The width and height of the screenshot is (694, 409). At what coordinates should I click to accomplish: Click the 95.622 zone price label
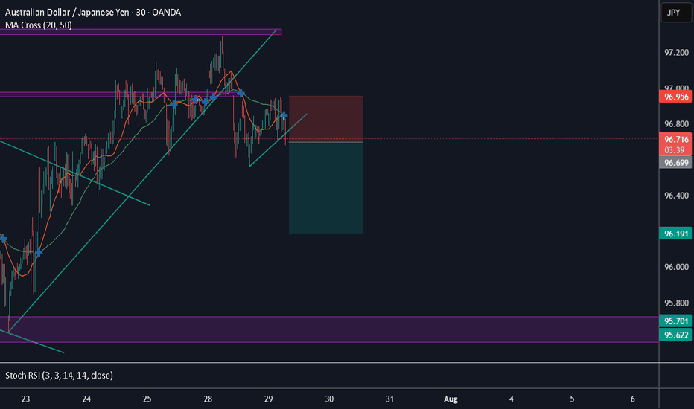click(676, 335)
